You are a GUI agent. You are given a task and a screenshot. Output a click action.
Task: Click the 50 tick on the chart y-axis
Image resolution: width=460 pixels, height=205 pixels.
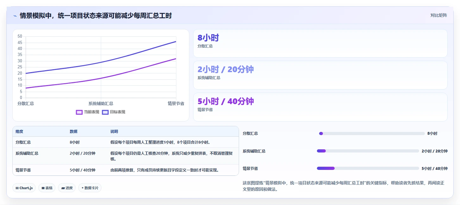point(20,36)
